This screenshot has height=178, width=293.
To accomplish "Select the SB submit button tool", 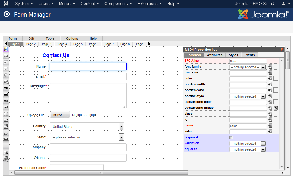I will click(6, 107).
